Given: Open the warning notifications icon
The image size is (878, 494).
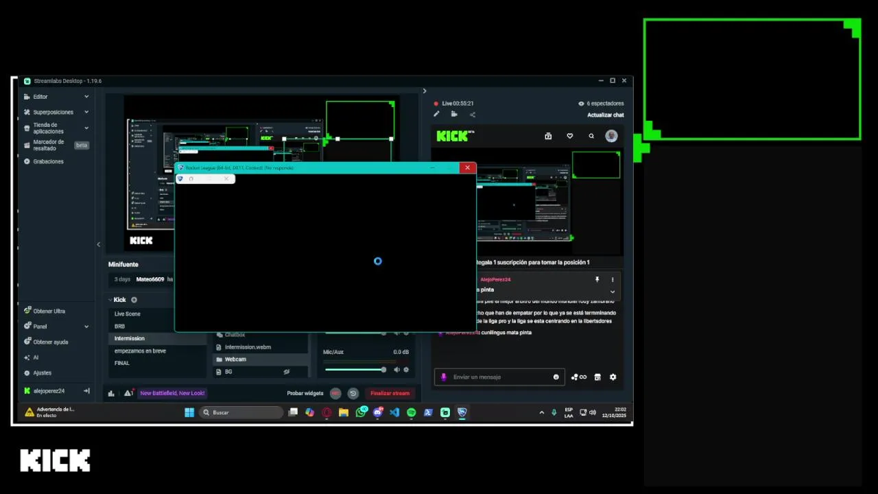Looking at the screenshot, I should (128, 393).
